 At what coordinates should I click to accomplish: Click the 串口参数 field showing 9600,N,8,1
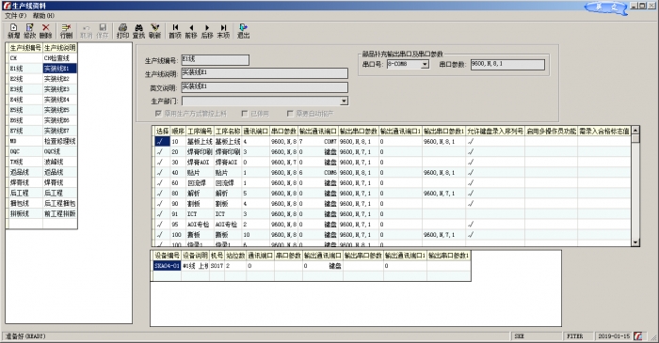(507, 64)
